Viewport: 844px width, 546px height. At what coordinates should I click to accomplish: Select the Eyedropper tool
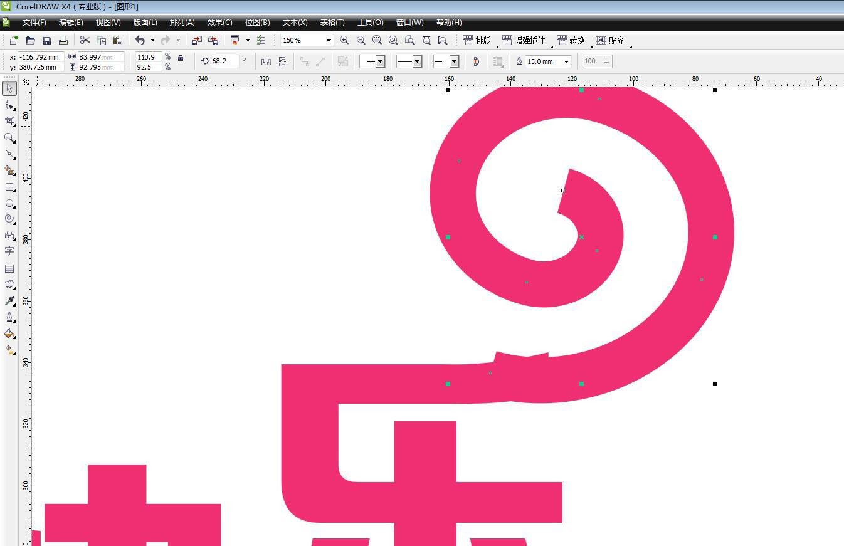click(x=9, y=300)
